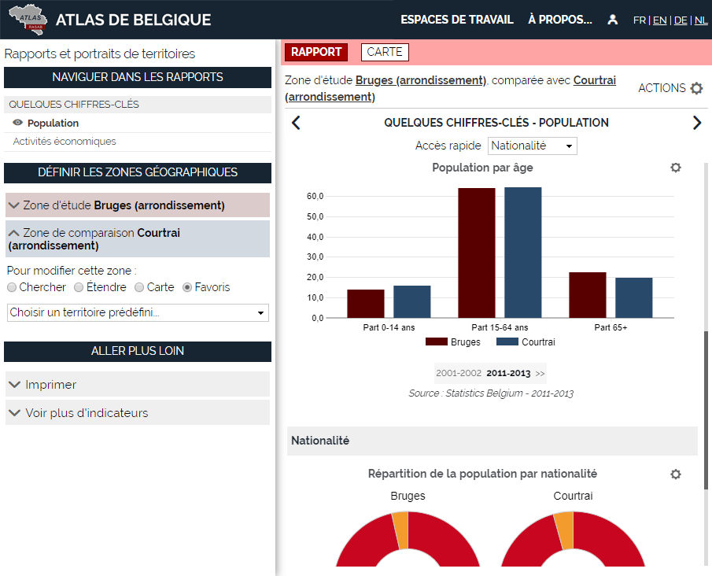Toggle the eye icon beside Population
This screenshot has width=712, height=576.
pos(18,123)
